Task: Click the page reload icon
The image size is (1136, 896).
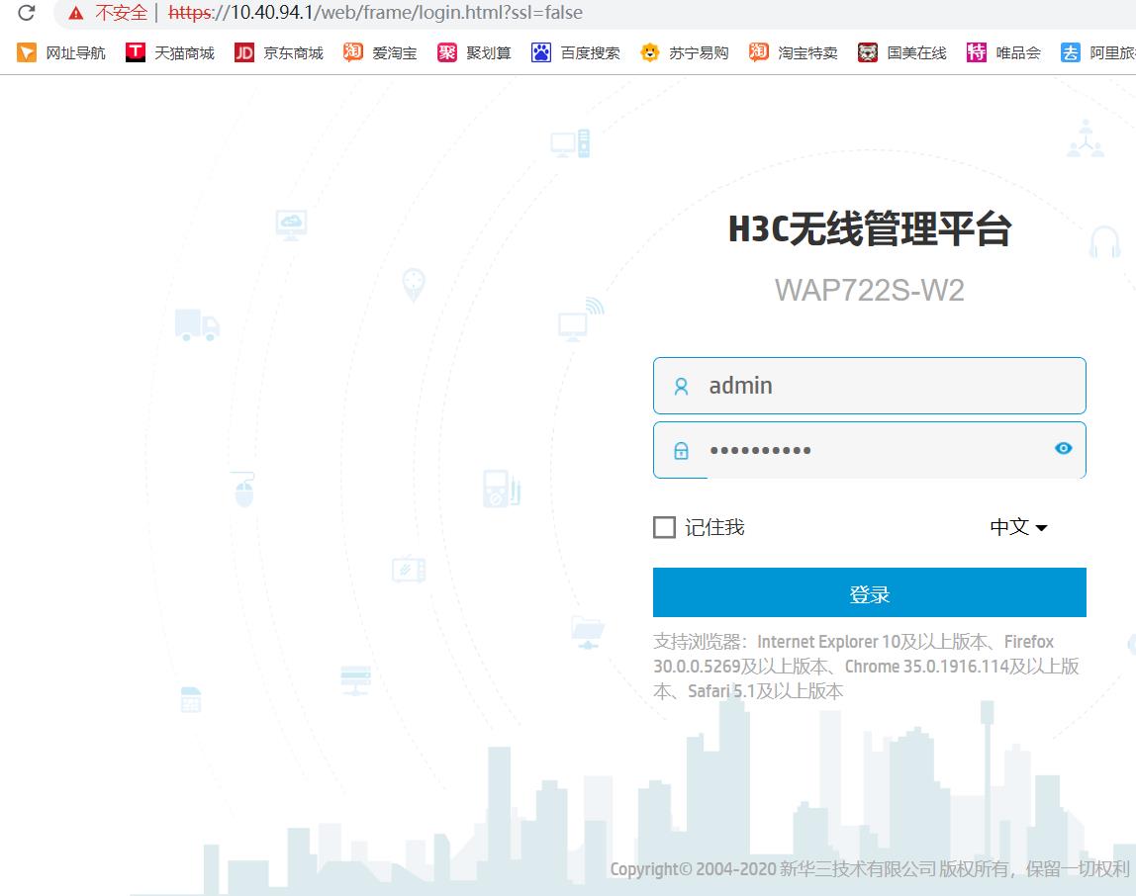Action: 24,13
